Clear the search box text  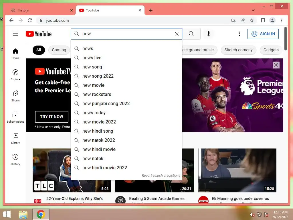(177, 34)
